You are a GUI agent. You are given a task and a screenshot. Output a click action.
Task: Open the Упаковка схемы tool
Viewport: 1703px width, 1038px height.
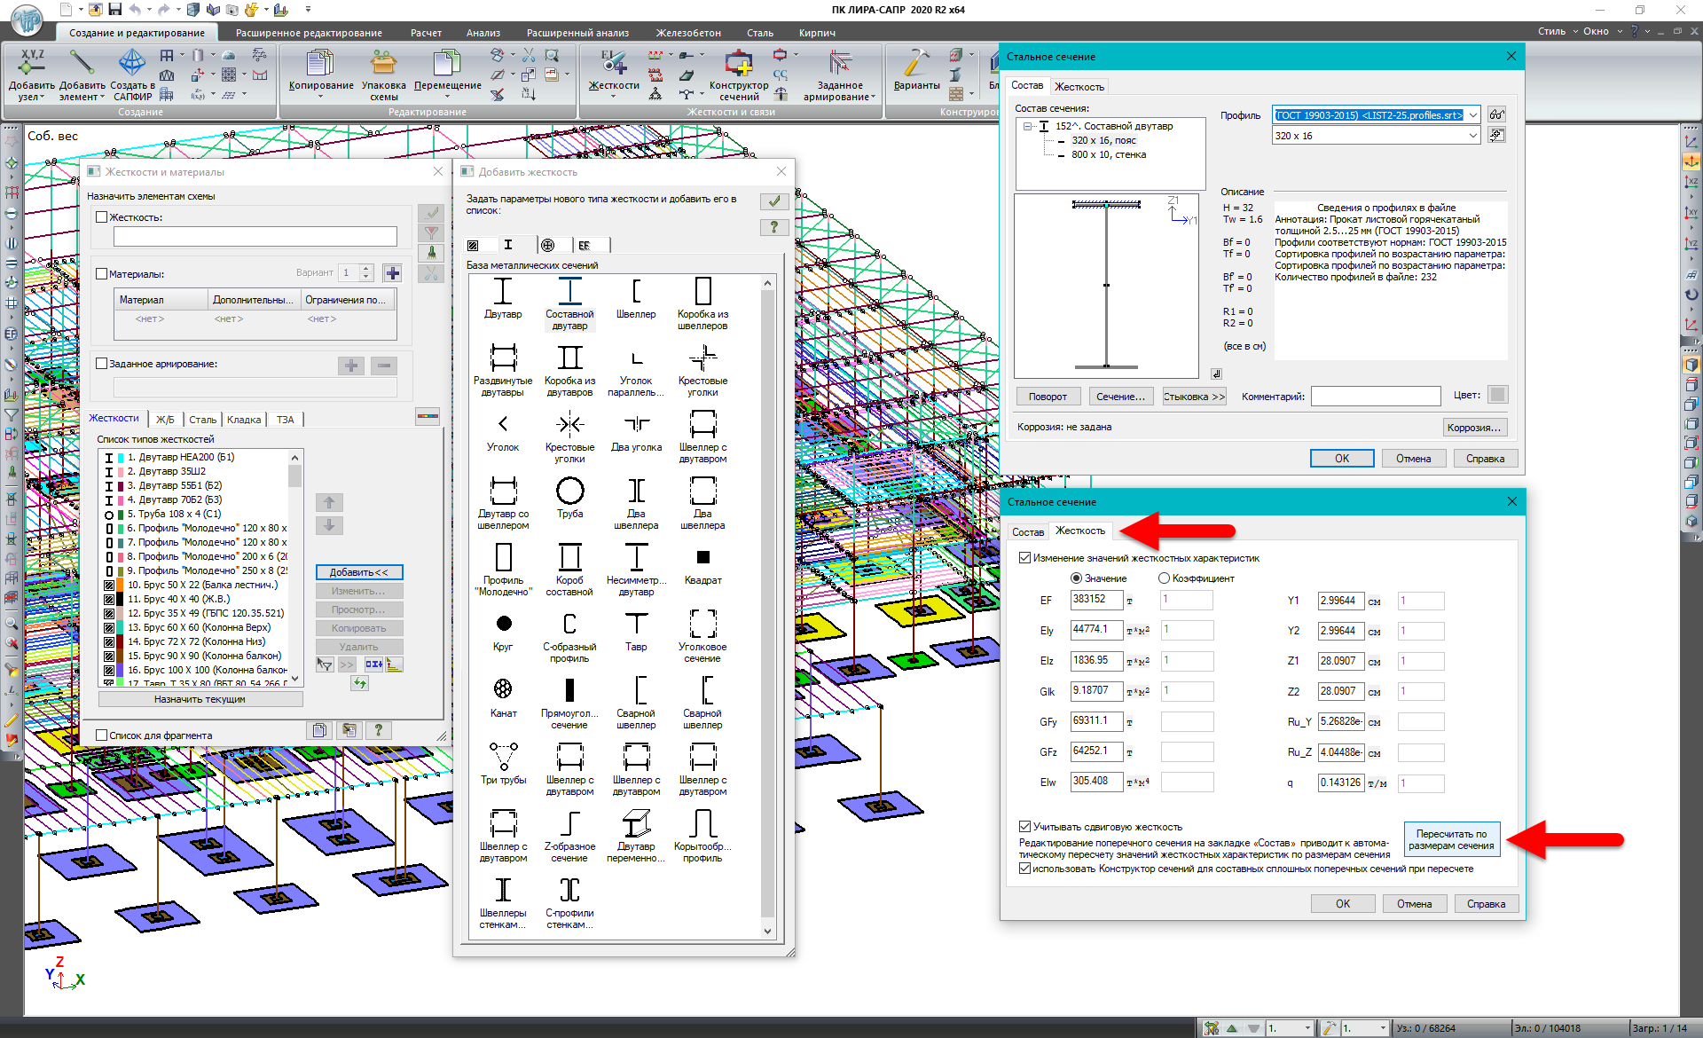383,64
